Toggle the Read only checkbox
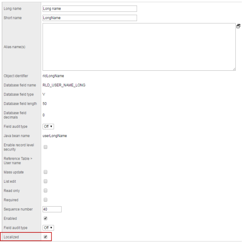The image size is (242, 242). coord(46,190)
